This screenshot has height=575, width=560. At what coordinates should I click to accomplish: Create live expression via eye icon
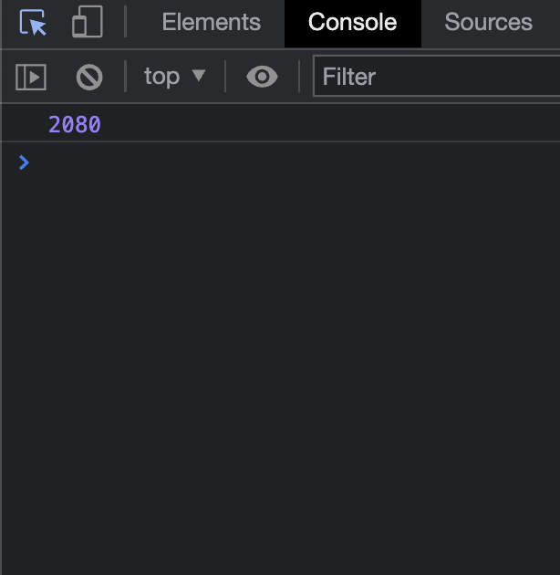coord(262,77)
